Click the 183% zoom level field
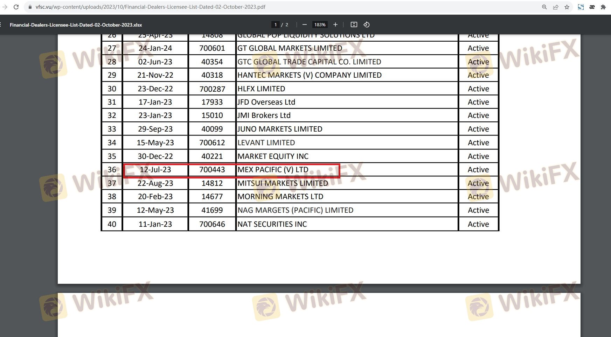The image size is (611, 337). (320, 24)
